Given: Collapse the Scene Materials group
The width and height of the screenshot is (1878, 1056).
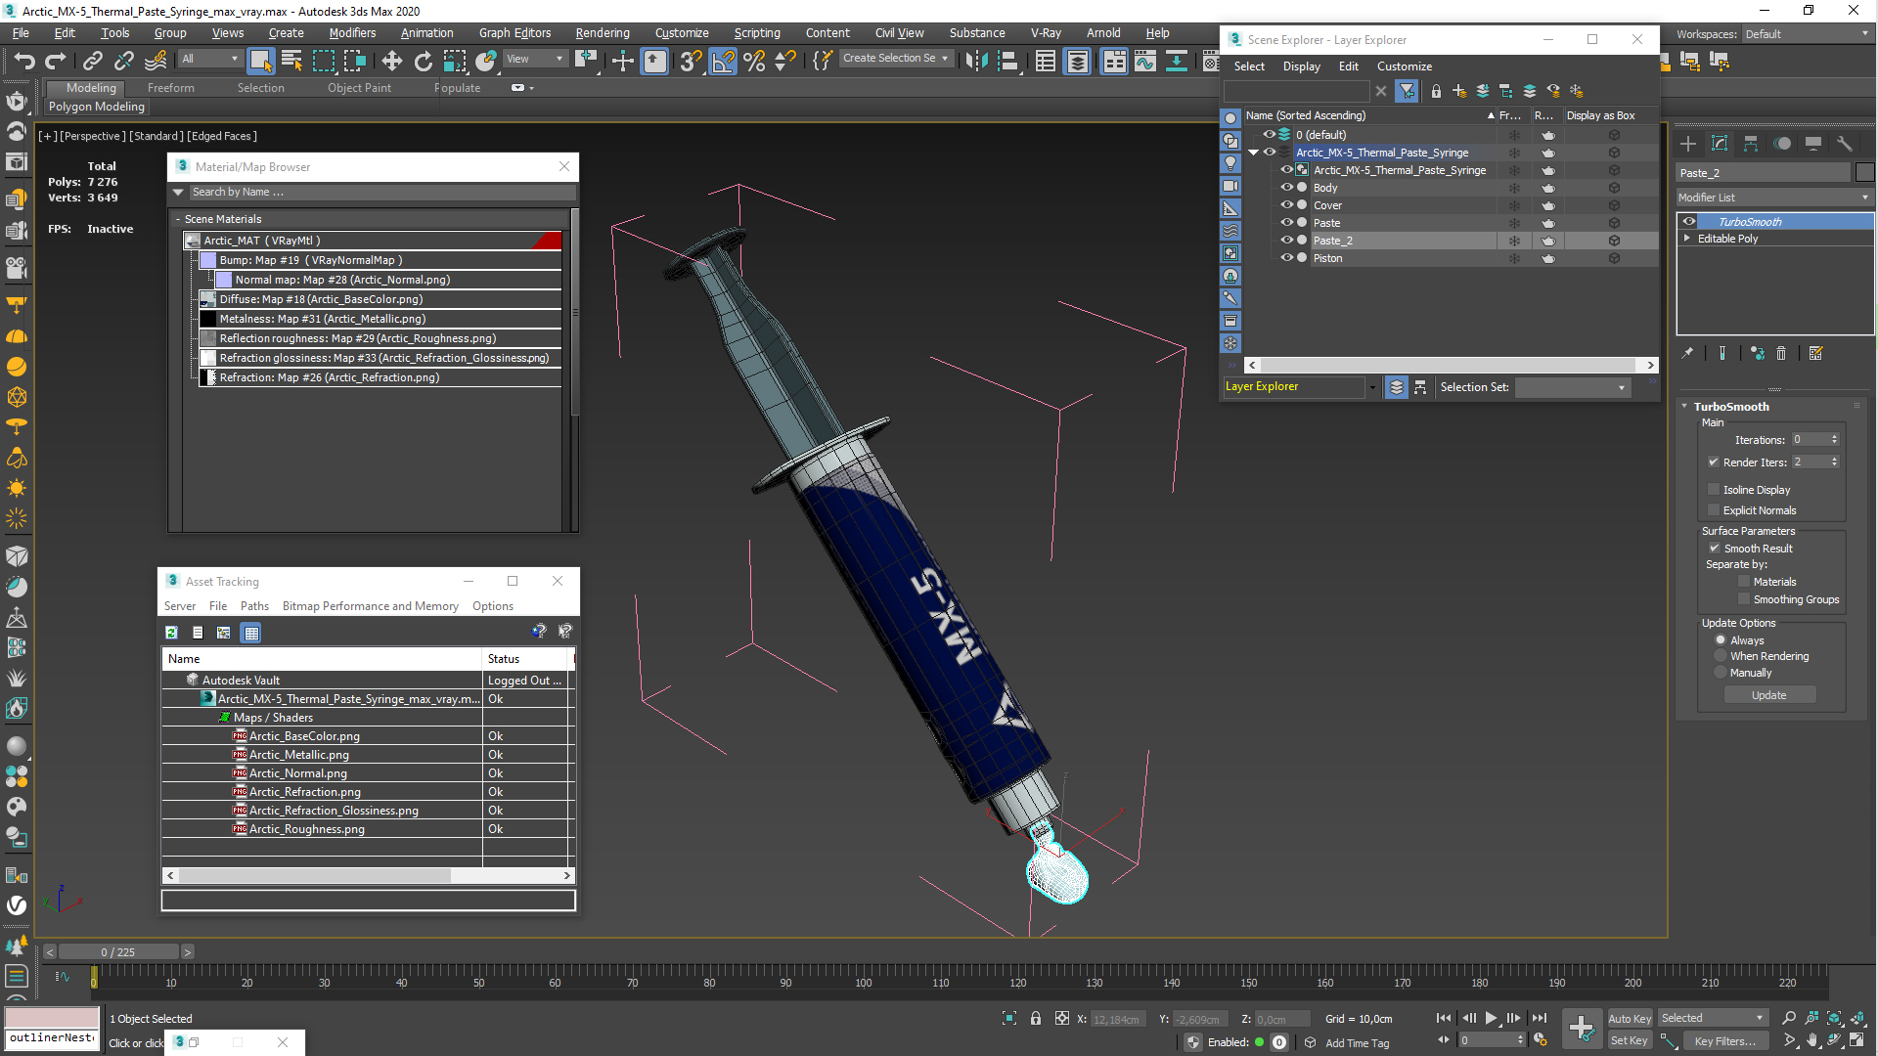Looking at the screenshot, I should tap(178, 219).
